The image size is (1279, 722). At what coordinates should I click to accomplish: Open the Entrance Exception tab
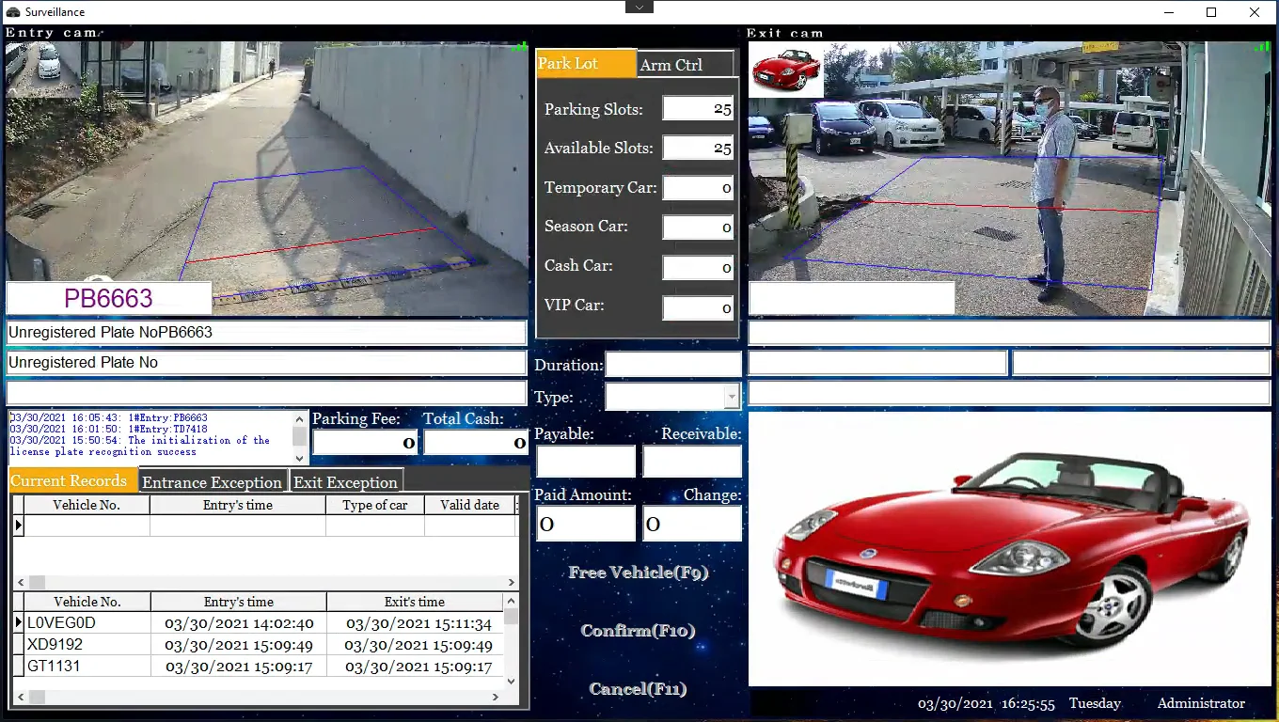213,481
